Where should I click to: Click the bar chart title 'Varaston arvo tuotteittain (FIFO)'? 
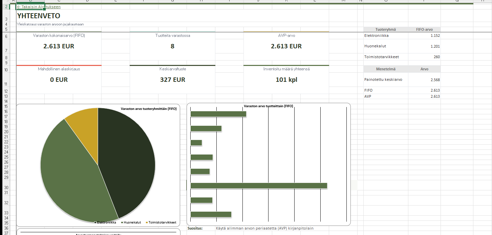(269, 106)
